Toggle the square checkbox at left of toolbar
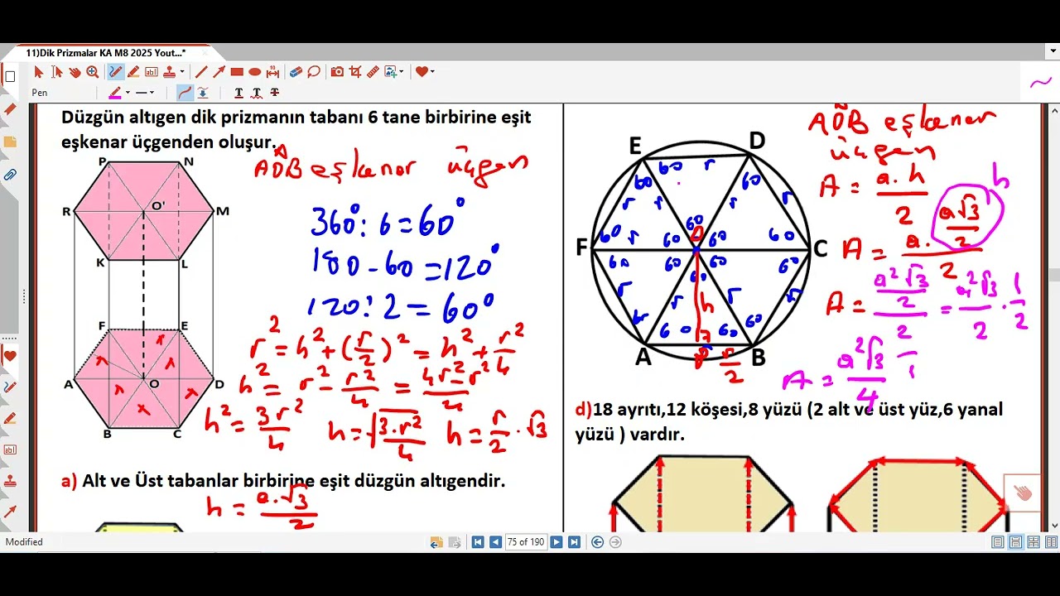 point(10,77)
